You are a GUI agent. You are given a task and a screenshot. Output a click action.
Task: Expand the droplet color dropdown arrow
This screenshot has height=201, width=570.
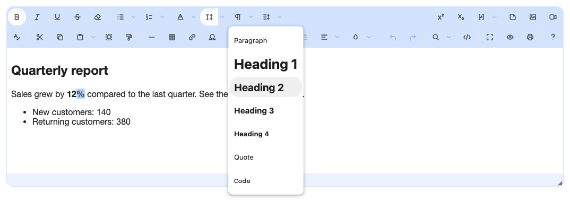[369, 37]
